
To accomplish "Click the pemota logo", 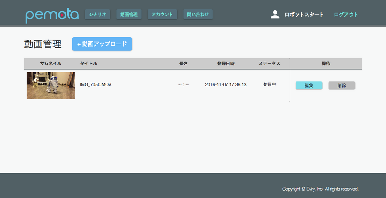I will click(52, 15).
